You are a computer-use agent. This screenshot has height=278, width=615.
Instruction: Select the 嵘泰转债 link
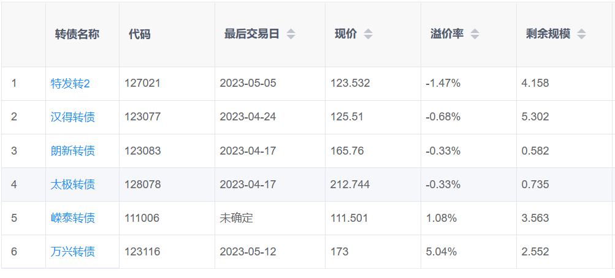tap(72, 218)
